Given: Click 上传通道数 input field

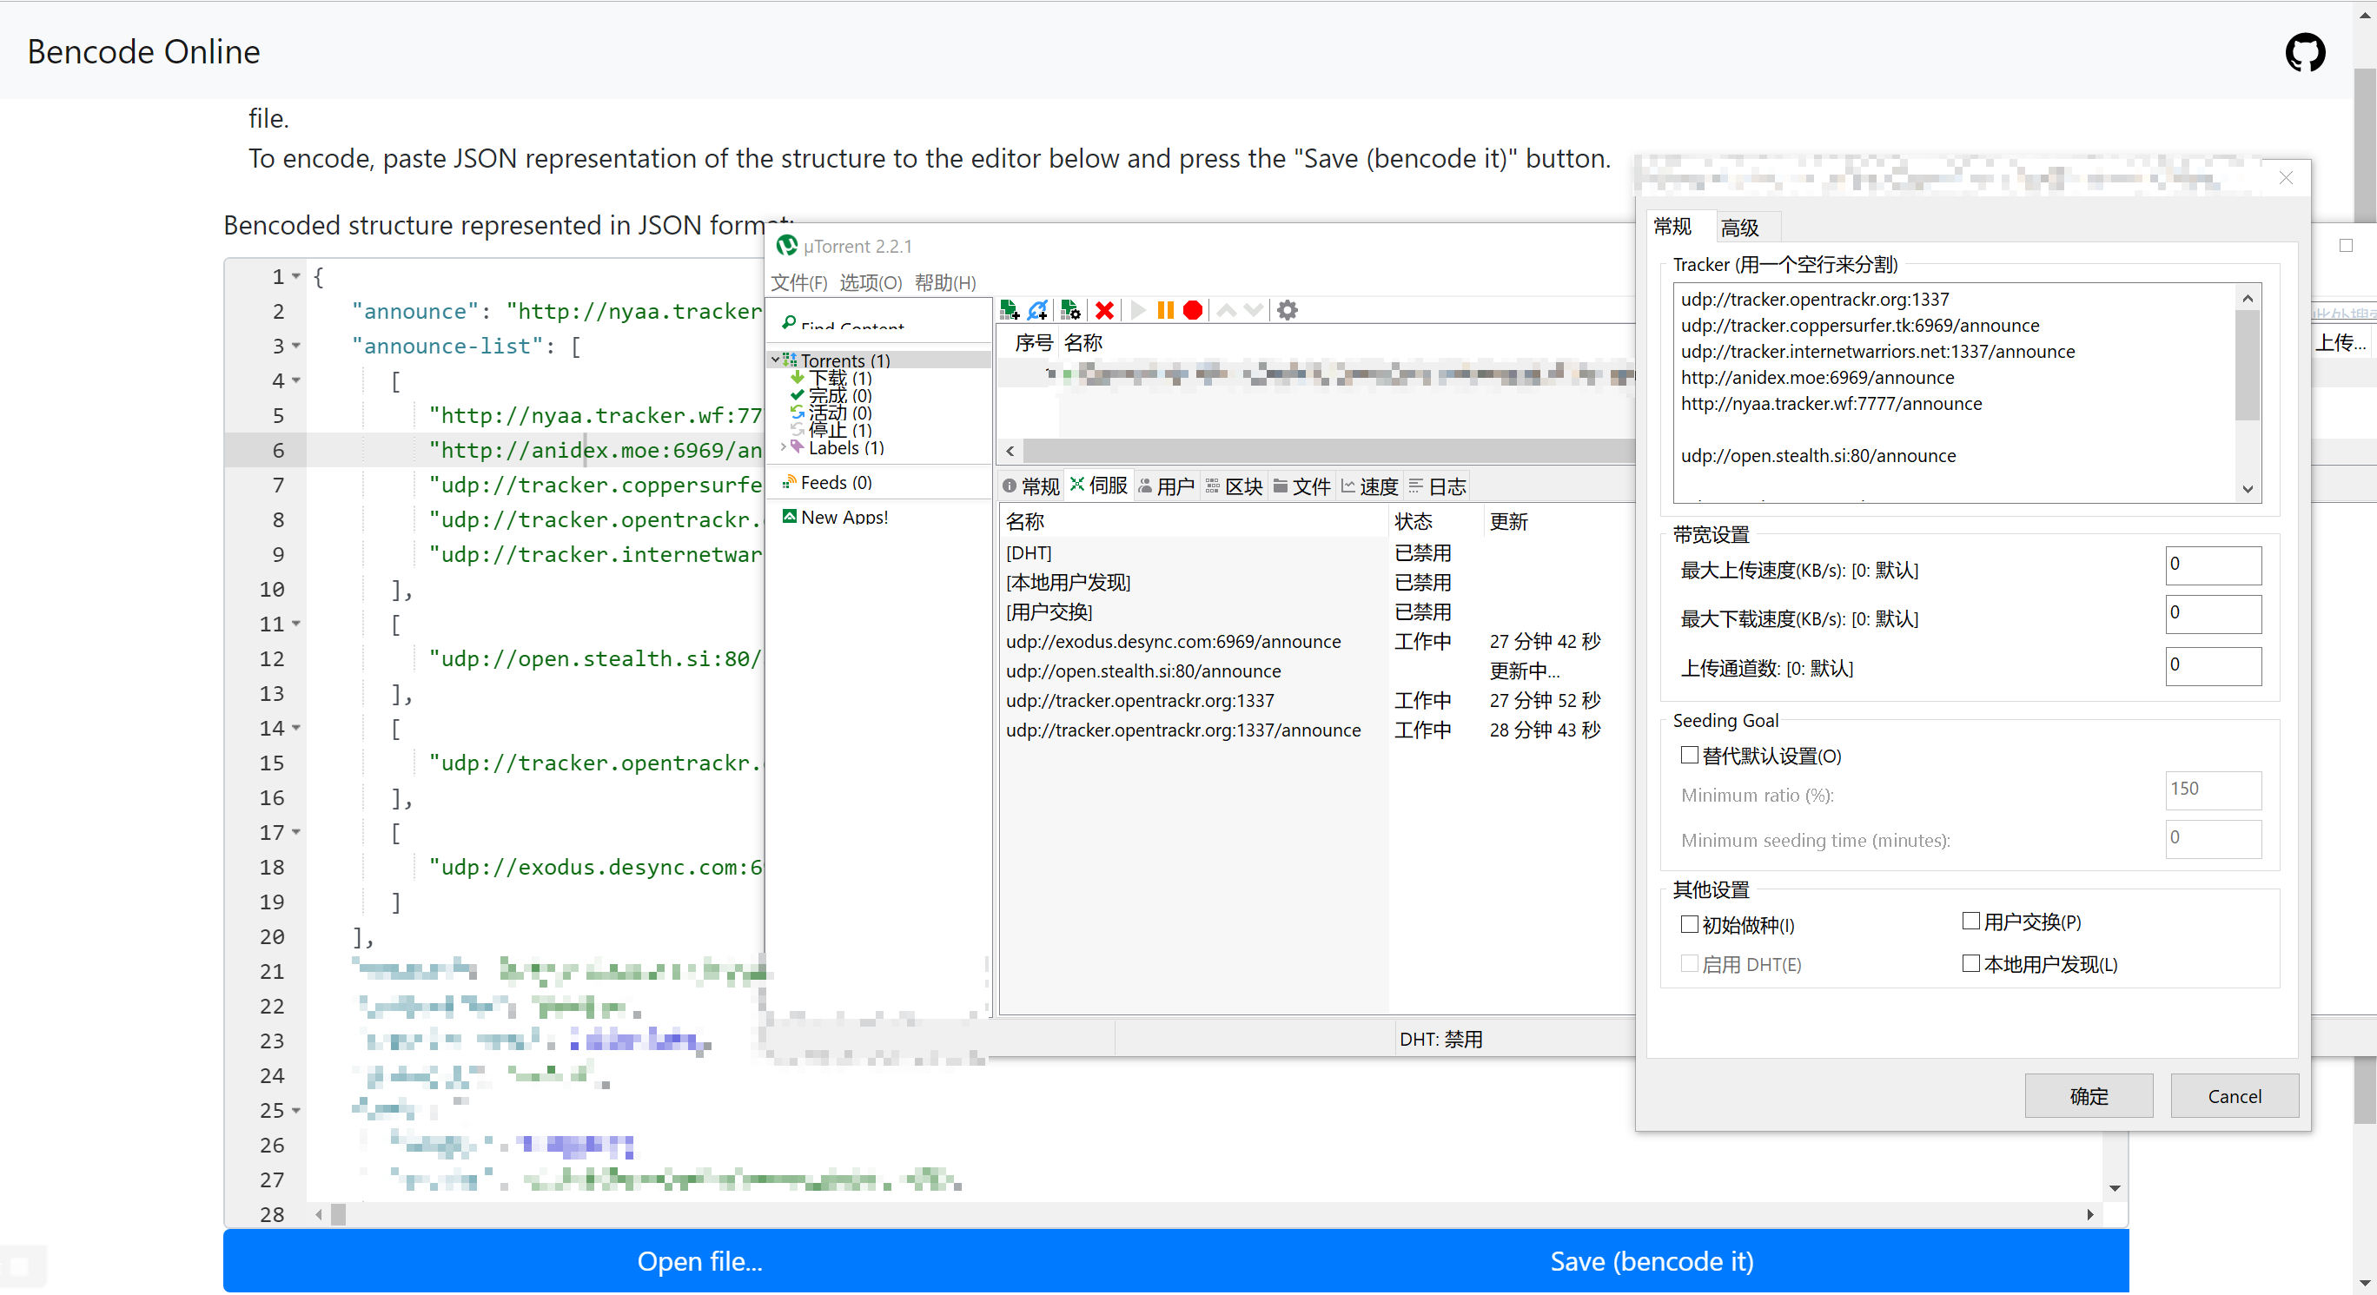Looking at the screenshot, I should pos(2213,665).
